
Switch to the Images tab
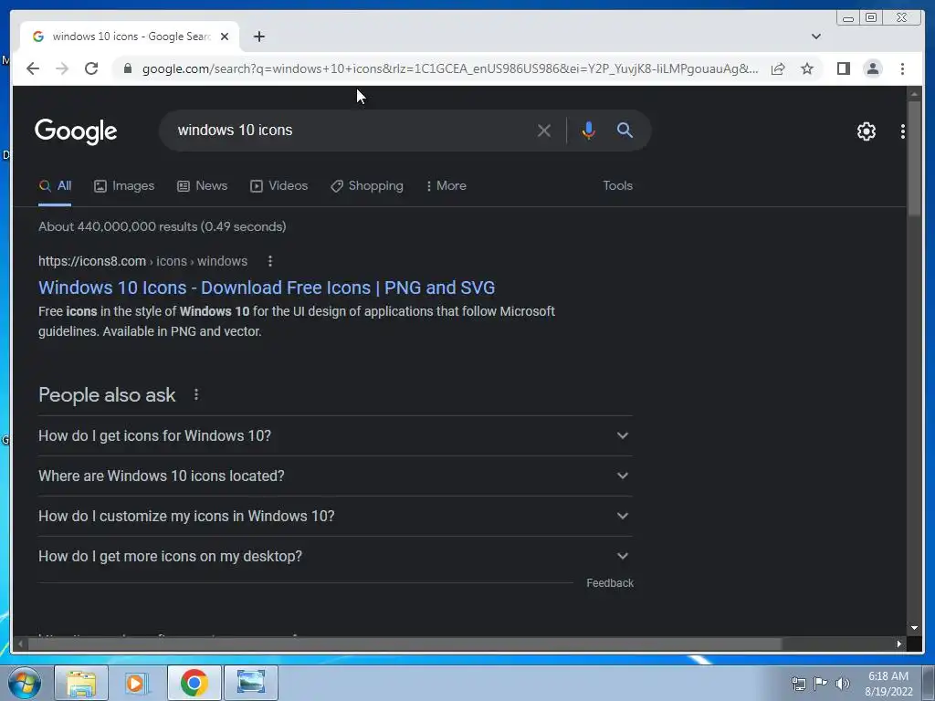124,186
